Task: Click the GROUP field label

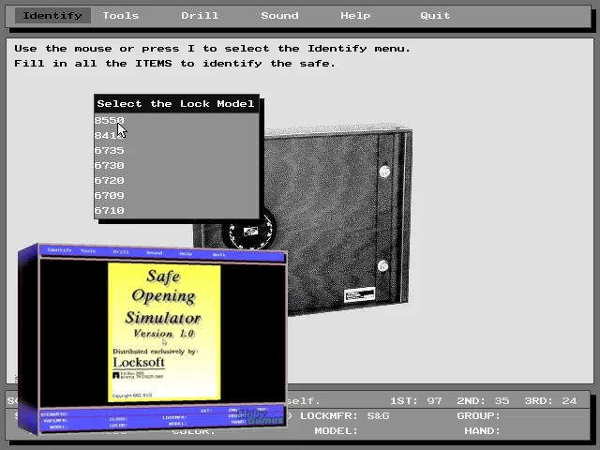Action: pos(479,415)
